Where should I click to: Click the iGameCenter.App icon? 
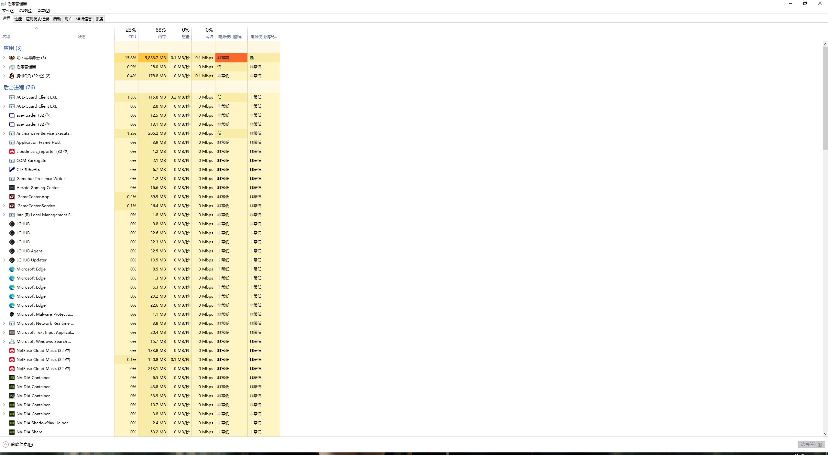click(x=12, y=197)
